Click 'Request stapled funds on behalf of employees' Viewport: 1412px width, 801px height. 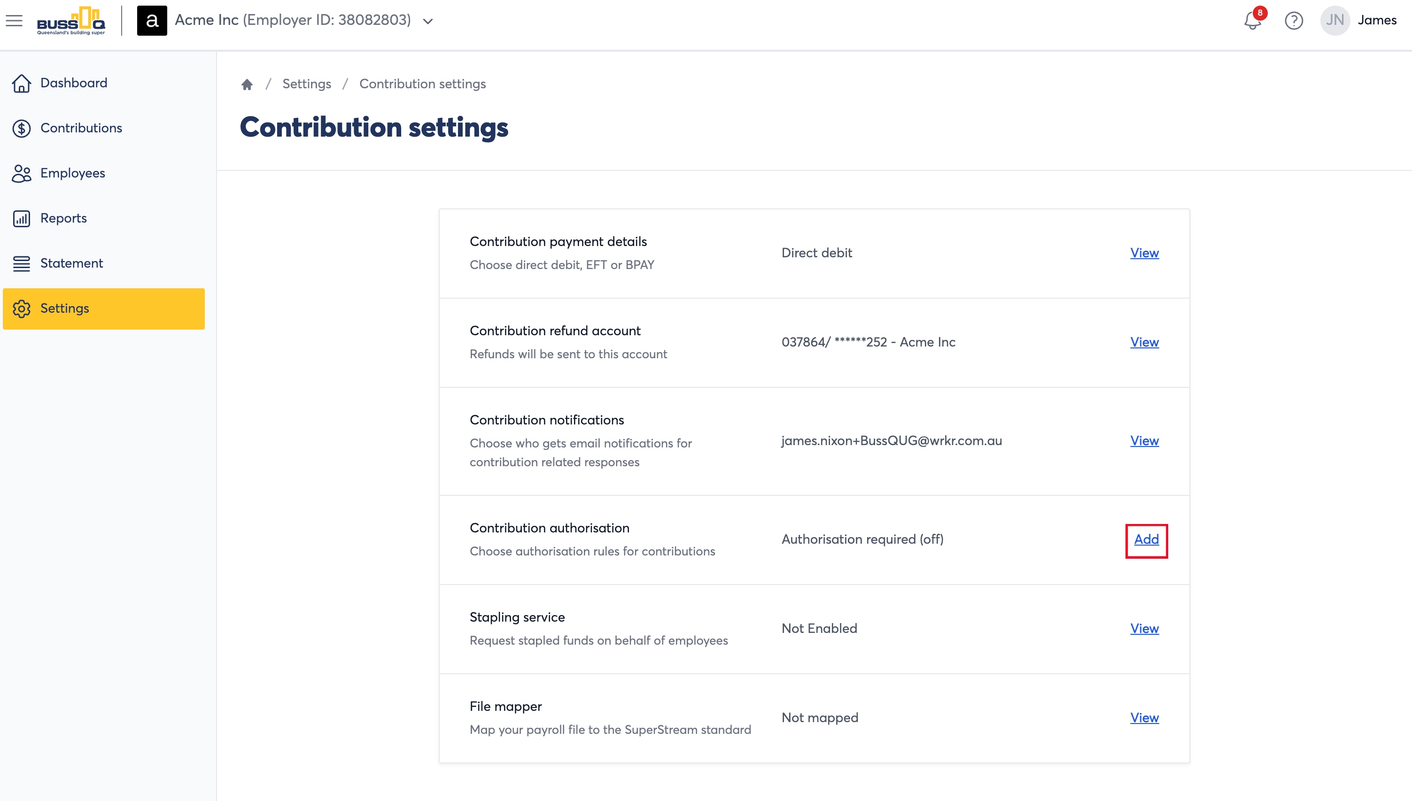pos(599,641)
